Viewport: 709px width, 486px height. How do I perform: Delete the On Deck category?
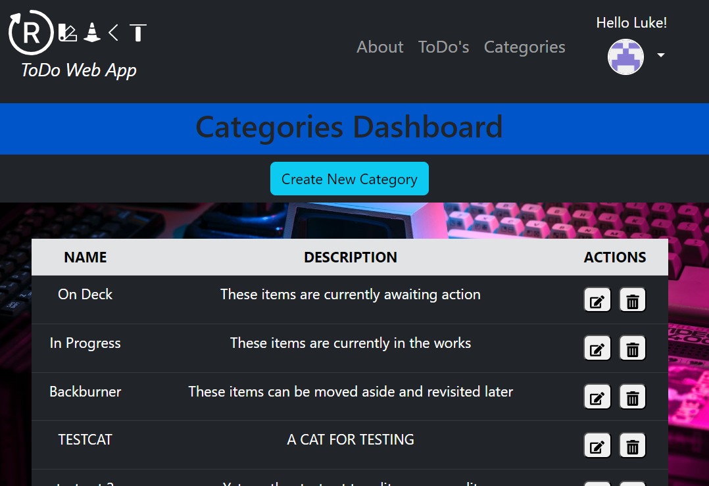pyautogui.click(x=632, y=300)
